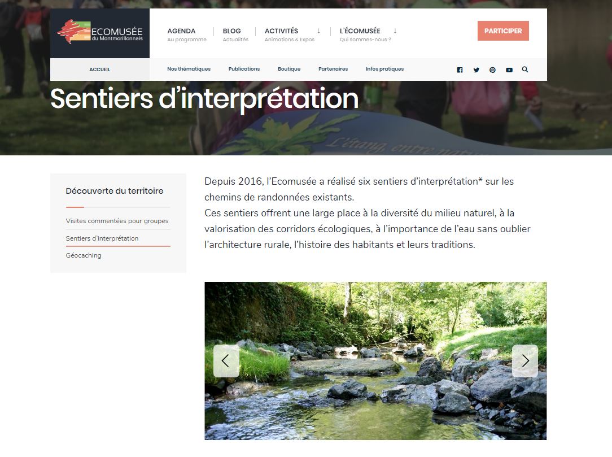612x457 pixels.
Task: Open the YouTube channel icon
Action: click(509, 69)
